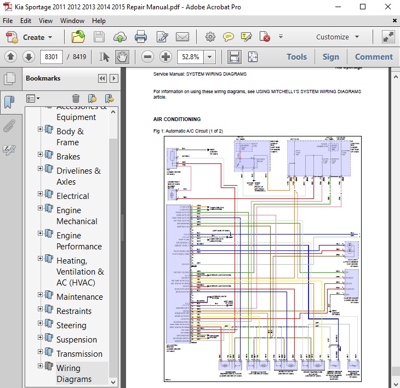Toggle the Page Thumbnails panel
The width and height of the screenshot is (400, 388).
pyautogui.click(x=9, y=78)
